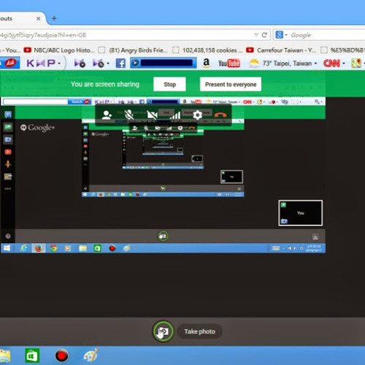The height and width of the screenshot is (365, 365).
Task: Click the 73° Taipei, Taiwan weather item
Action: (283, 64)
